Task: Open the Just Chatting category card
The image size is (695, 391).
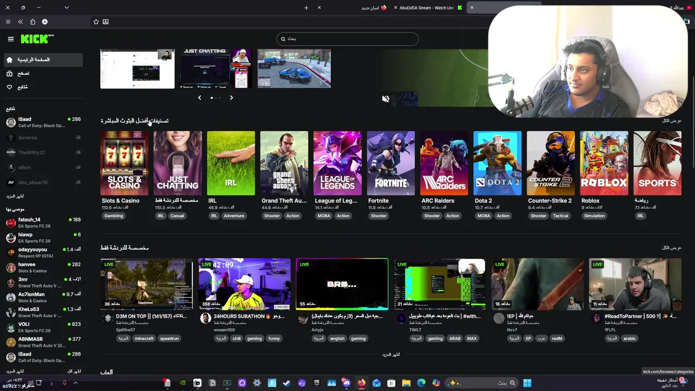Action: click(x=178, y=163)
